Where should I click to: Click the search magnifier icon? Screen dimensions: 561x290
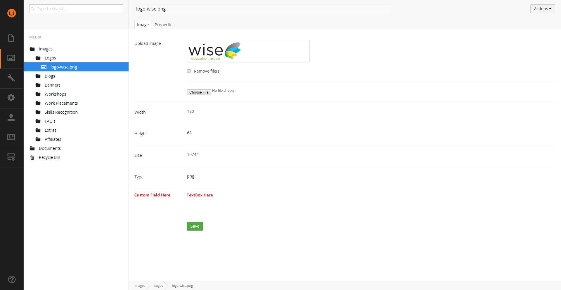[32, 9]
